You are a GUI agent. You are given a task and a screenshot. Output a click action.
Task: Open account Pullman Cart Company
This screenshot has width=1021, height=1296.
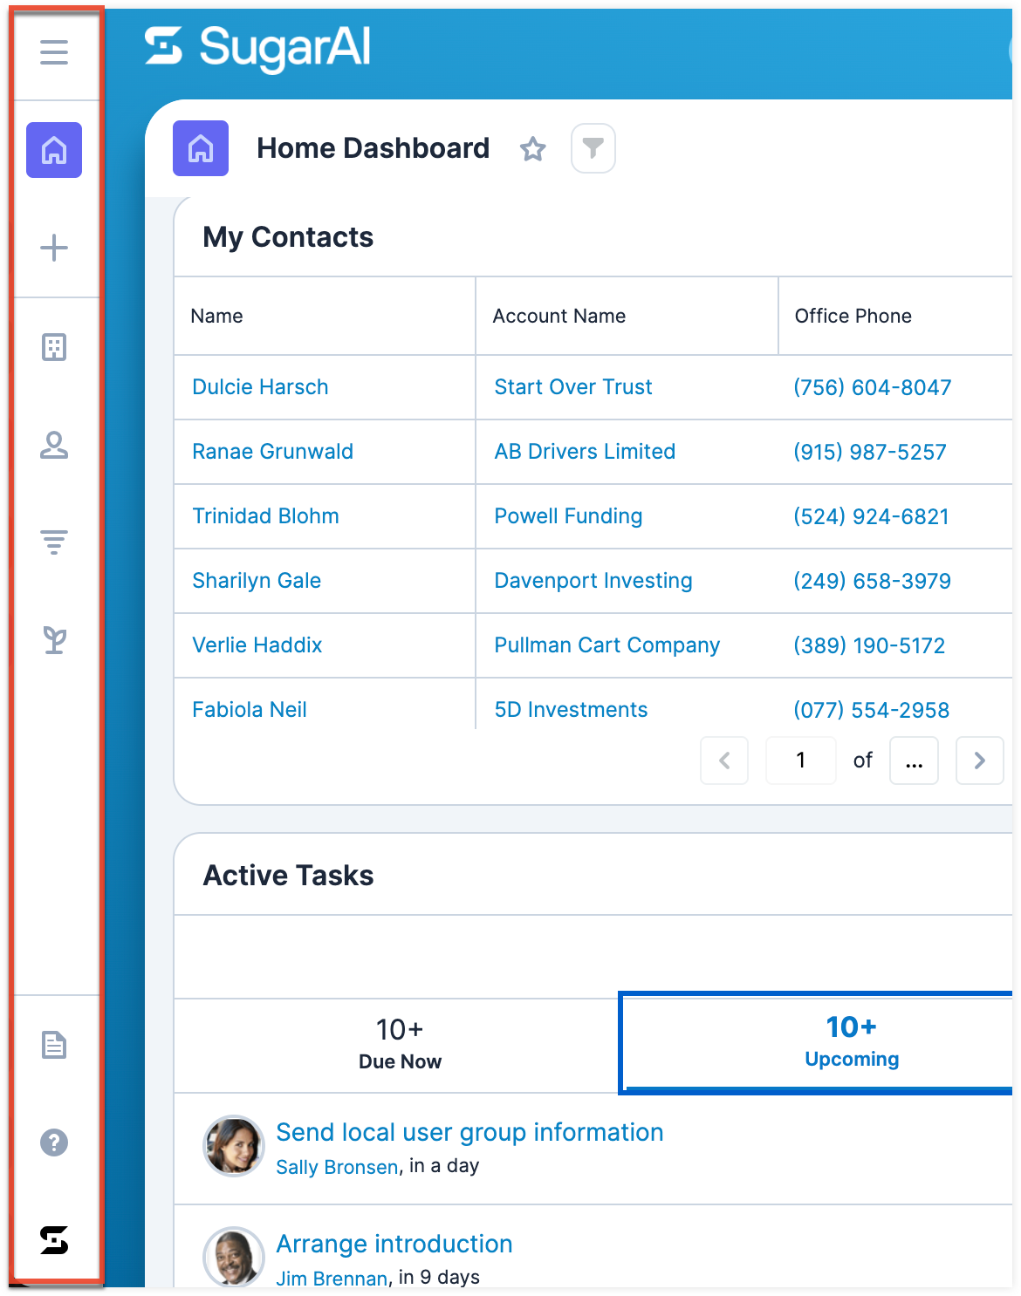(x=607, y=645)
